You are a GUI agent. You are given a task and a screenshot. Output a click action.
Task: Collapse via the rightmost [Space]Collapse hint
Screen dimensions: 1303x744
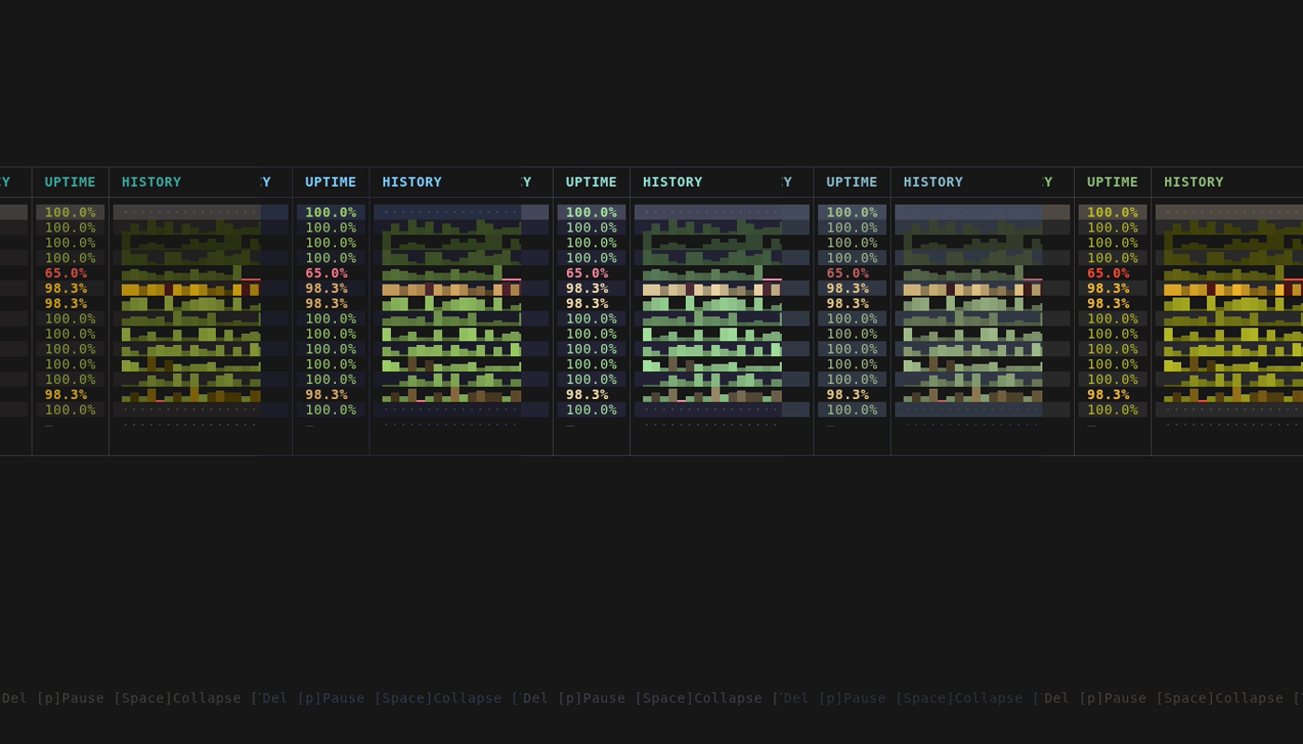point(1220,698)
